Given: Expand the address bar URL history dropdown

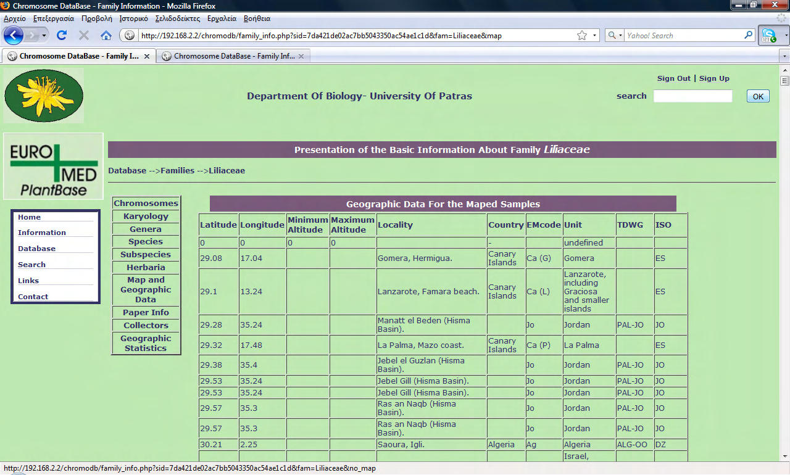Looking at the screenshot, I should [x=596, y=35].
